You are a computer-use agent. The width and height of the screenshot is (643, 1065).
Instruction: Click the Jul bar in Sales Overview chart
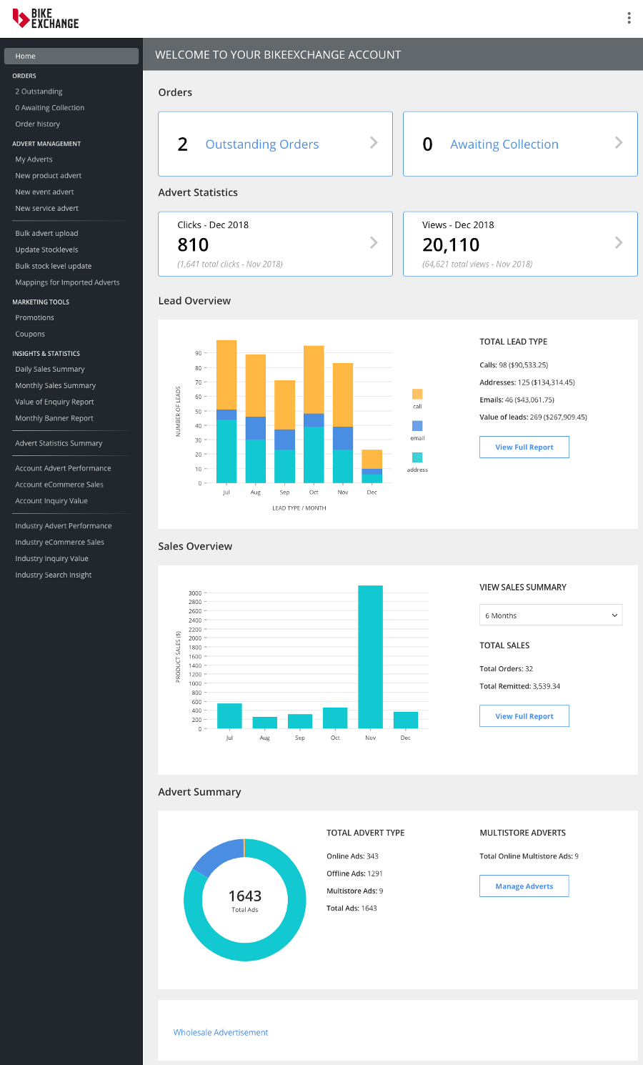[229, 716]
